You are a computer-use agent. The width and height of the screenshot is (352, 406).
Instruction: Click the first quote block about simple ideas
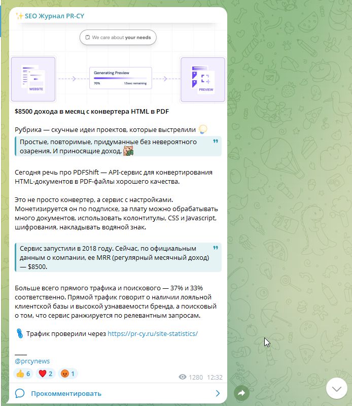pyautogui.click(x=118, y=146)
